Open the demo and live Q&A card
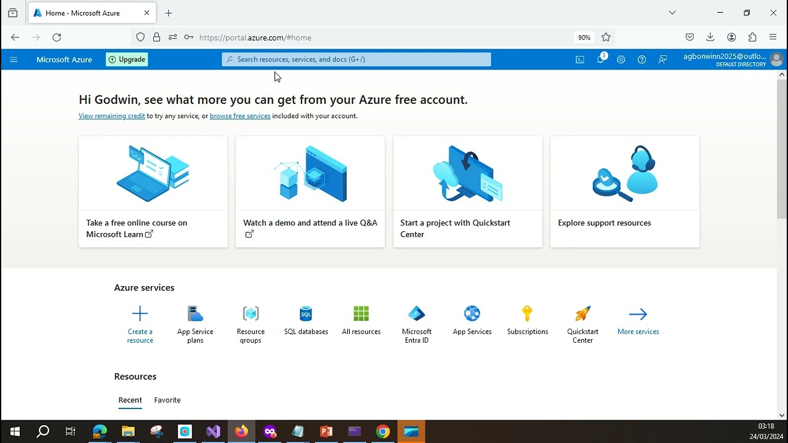The image size is (788, 443). coord(310,192)
